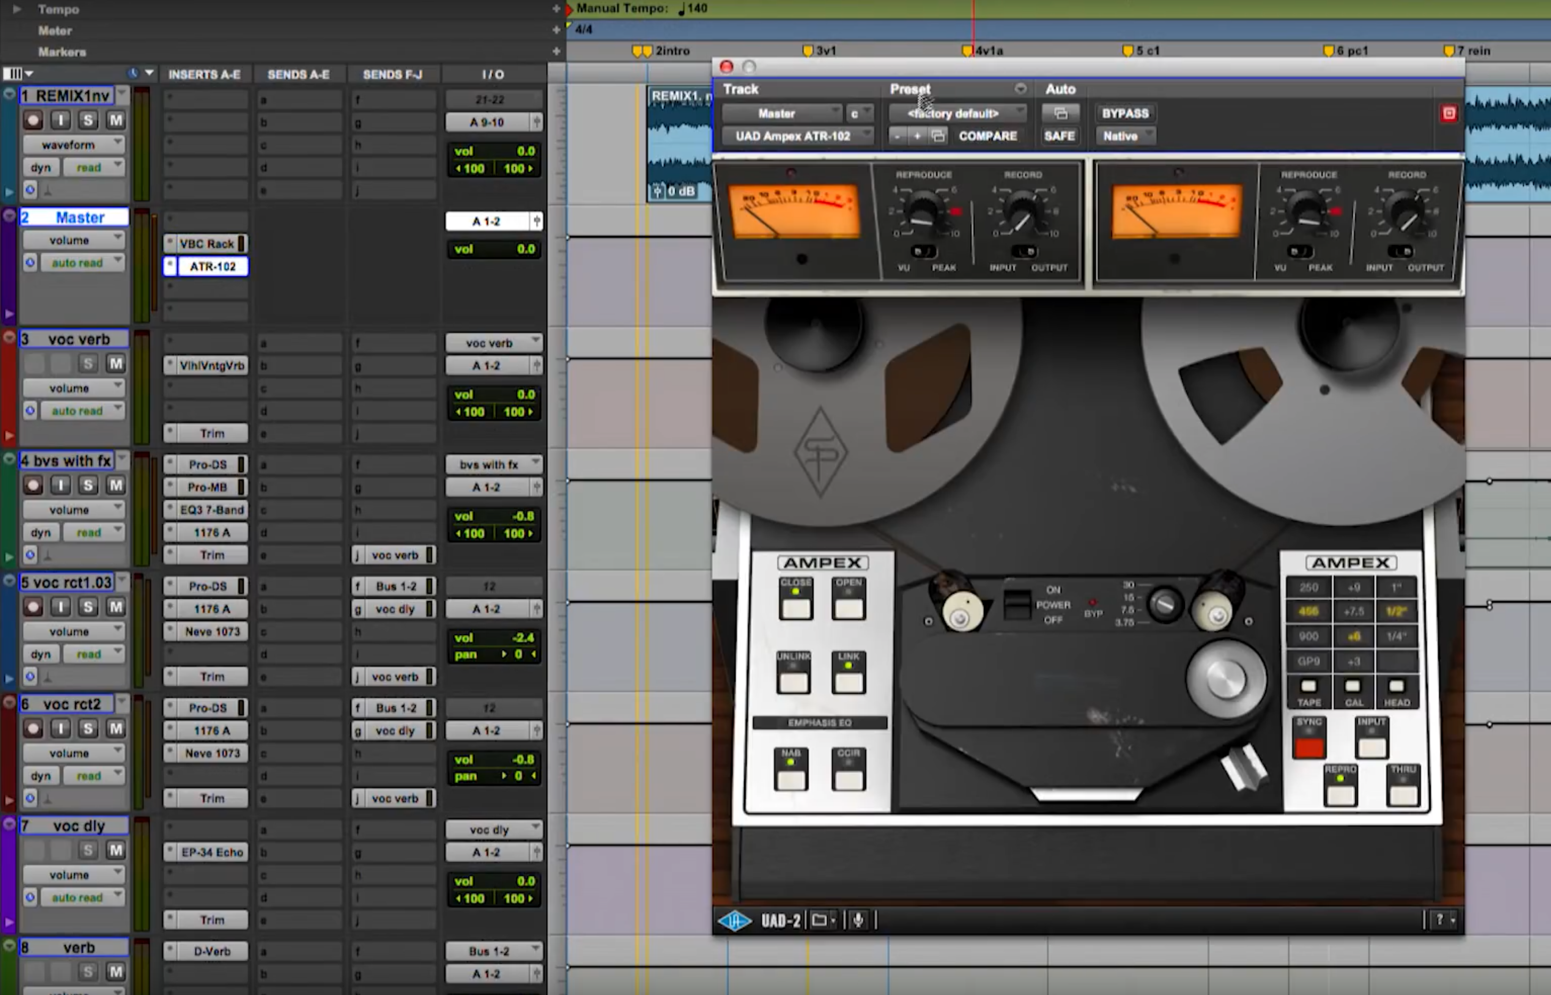The image size is (1551, 995).
Task: Record-enable the bvs with fx track
Action: [33, 484]
